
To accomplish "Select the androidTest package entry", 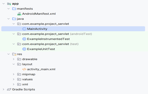I will tap(57, 34).
